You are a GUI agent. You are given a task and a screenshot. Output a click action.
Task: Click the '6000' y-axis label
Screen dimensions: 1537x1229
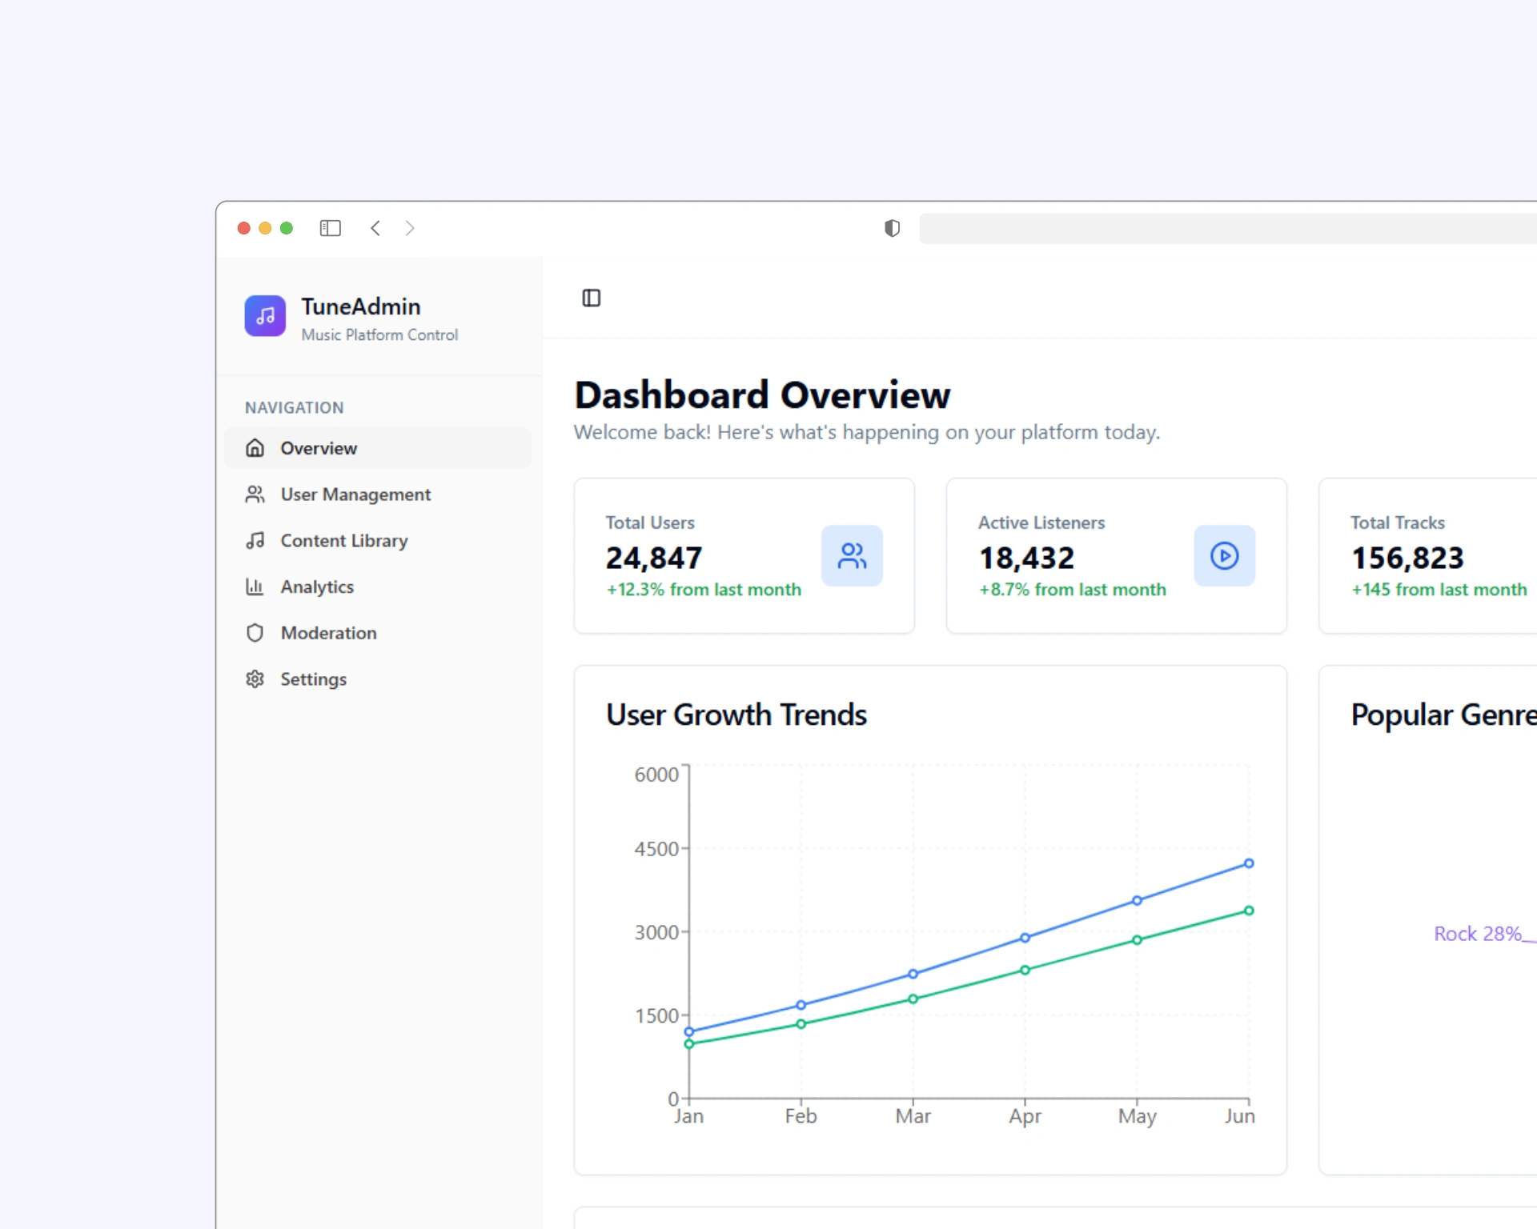[656, 775]
